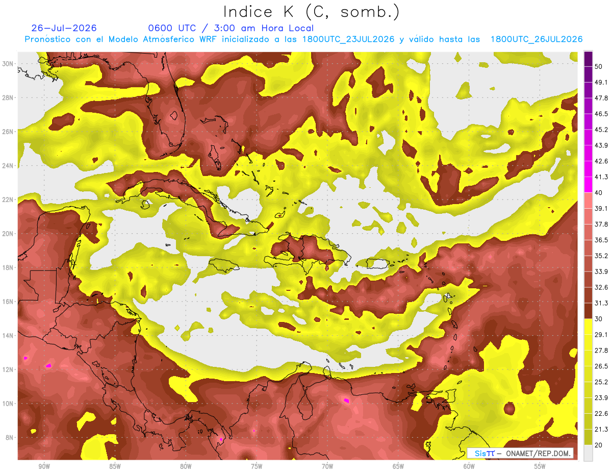The image size is (612, 473).
Task: Click the '14N' latitude label
Action: click(8, 336)
